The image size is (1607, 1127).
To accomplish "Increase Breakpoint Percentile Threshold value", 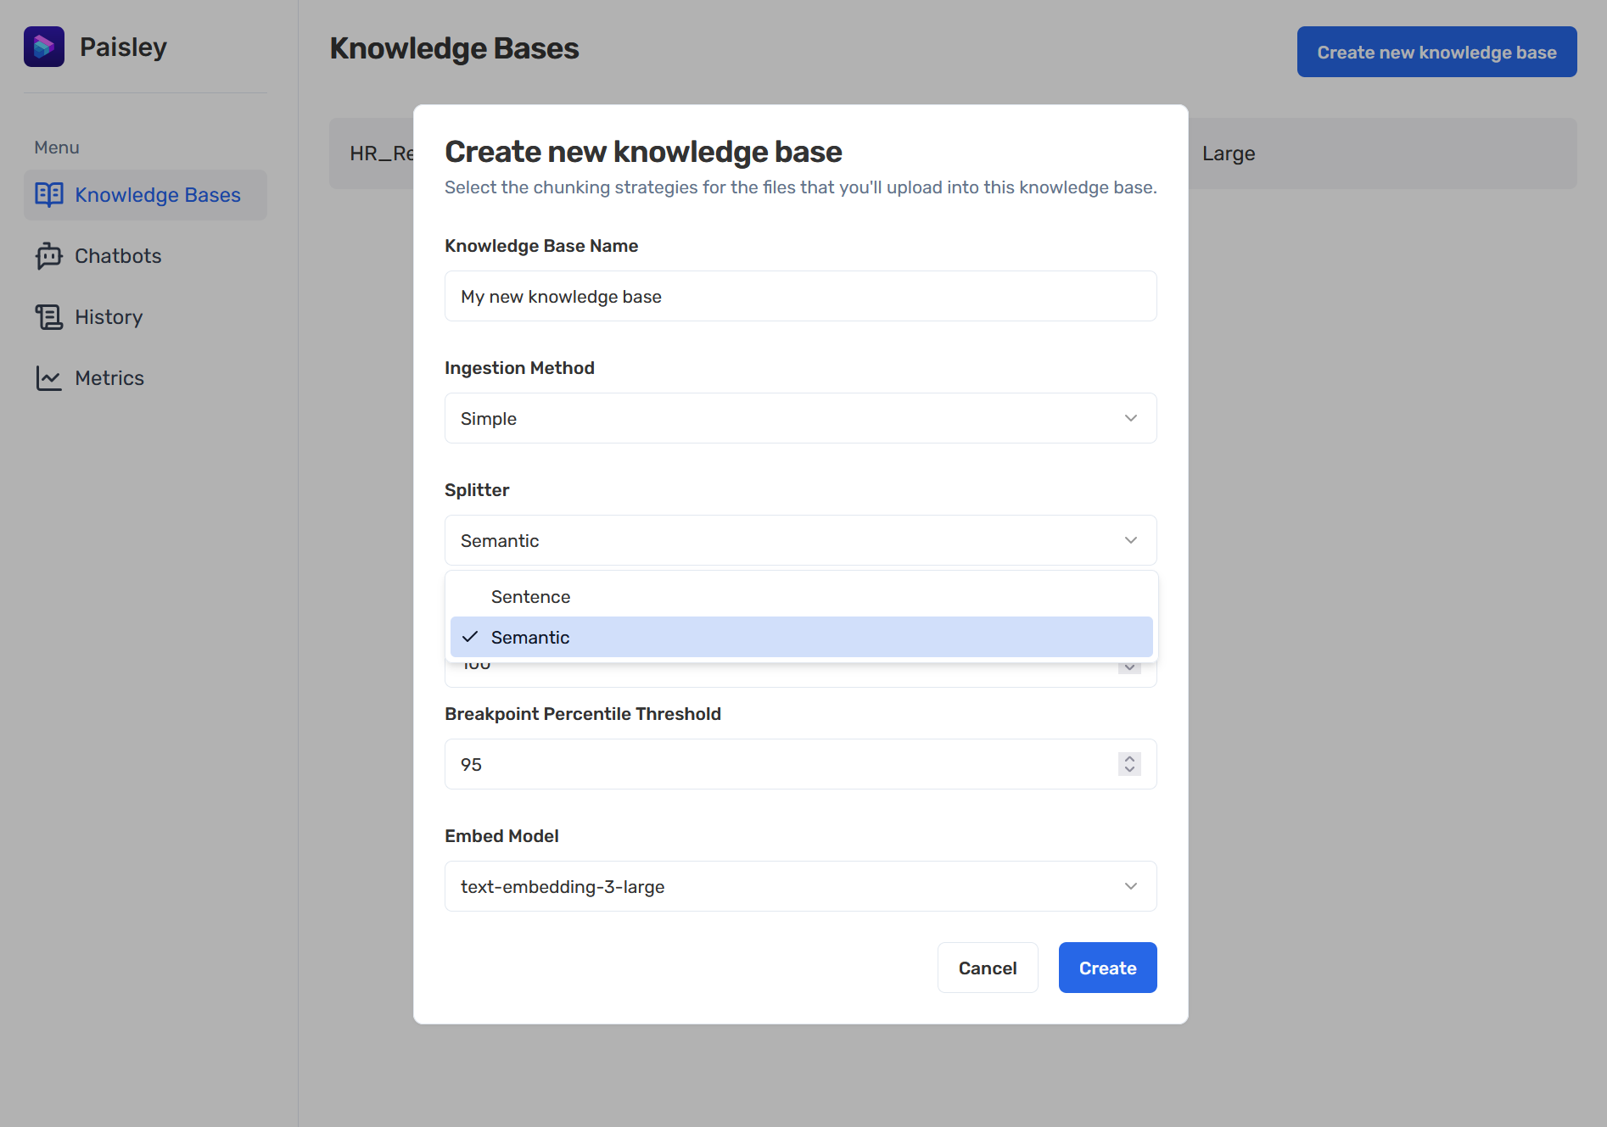I will (x=1129, y=758).
